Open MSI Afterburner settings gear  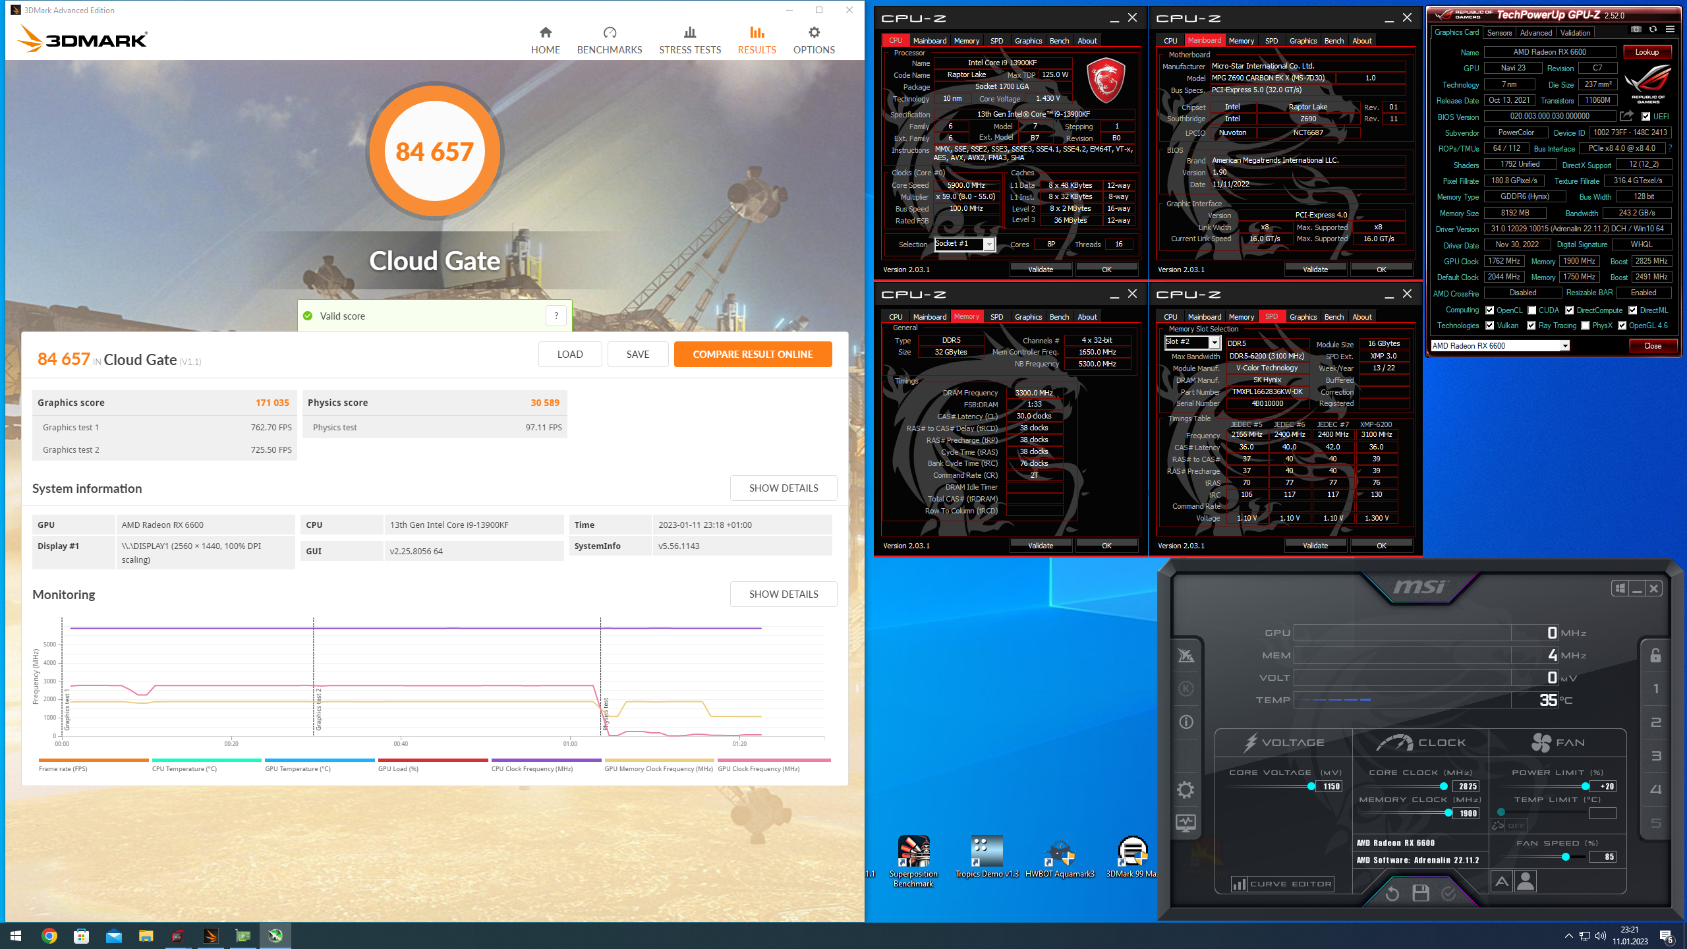tap(1186, 790)
